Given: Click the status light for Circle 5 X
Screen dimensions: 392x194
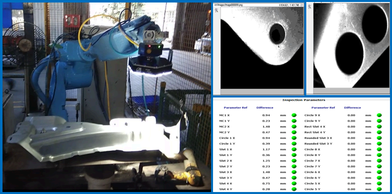Looking at the screenshot, I should pos(379,183).
